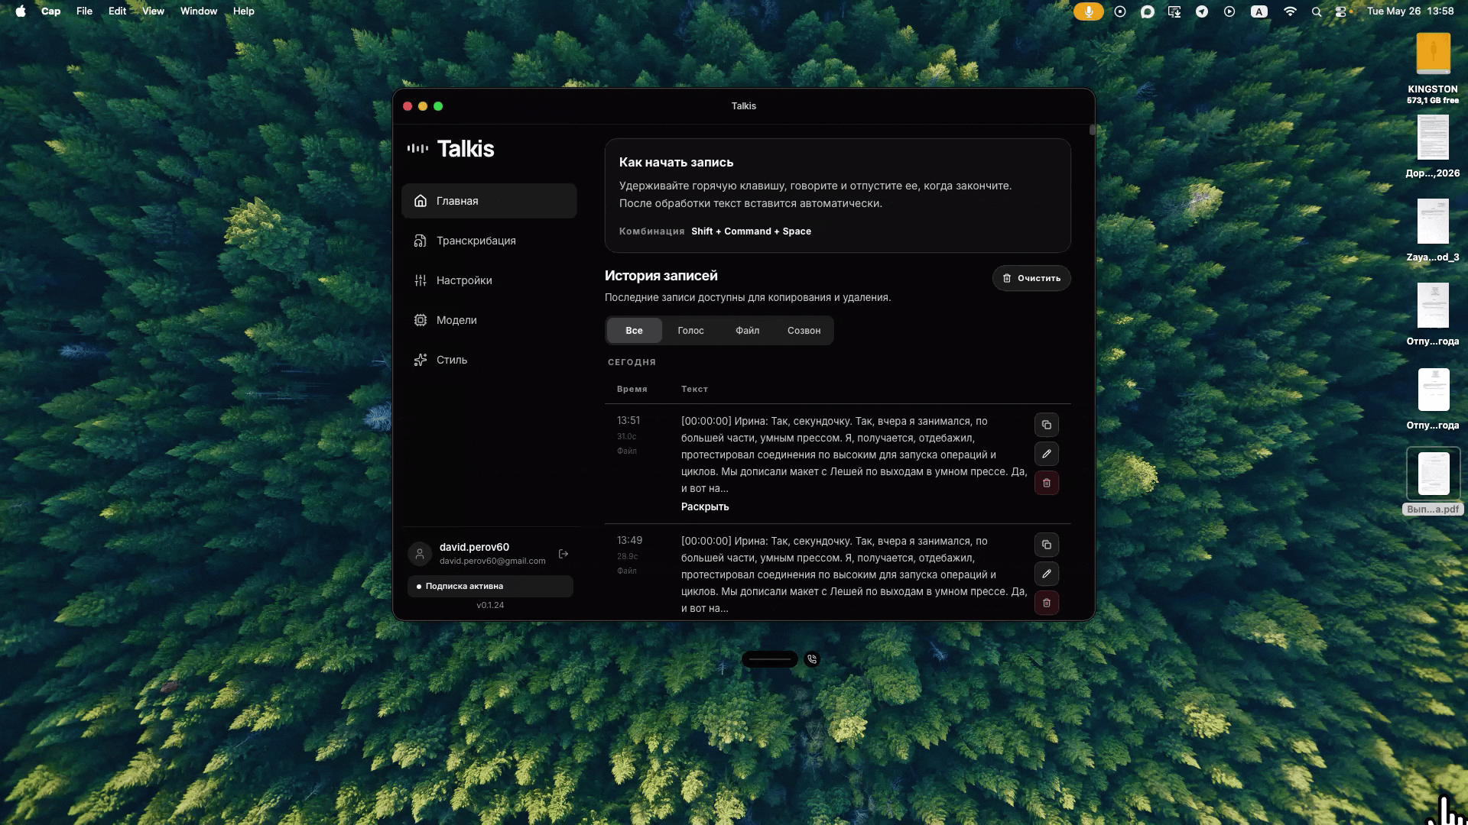Click the Очистить button

tap(1031, 278)
